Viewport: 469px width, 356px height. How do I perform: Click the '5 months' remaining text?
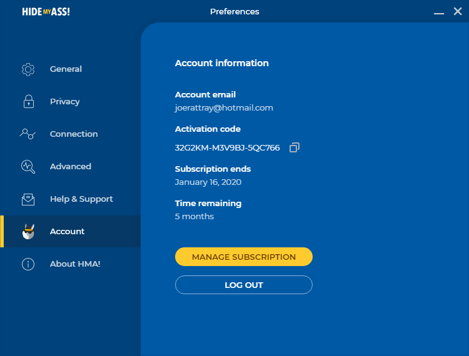tap(194, 217)
